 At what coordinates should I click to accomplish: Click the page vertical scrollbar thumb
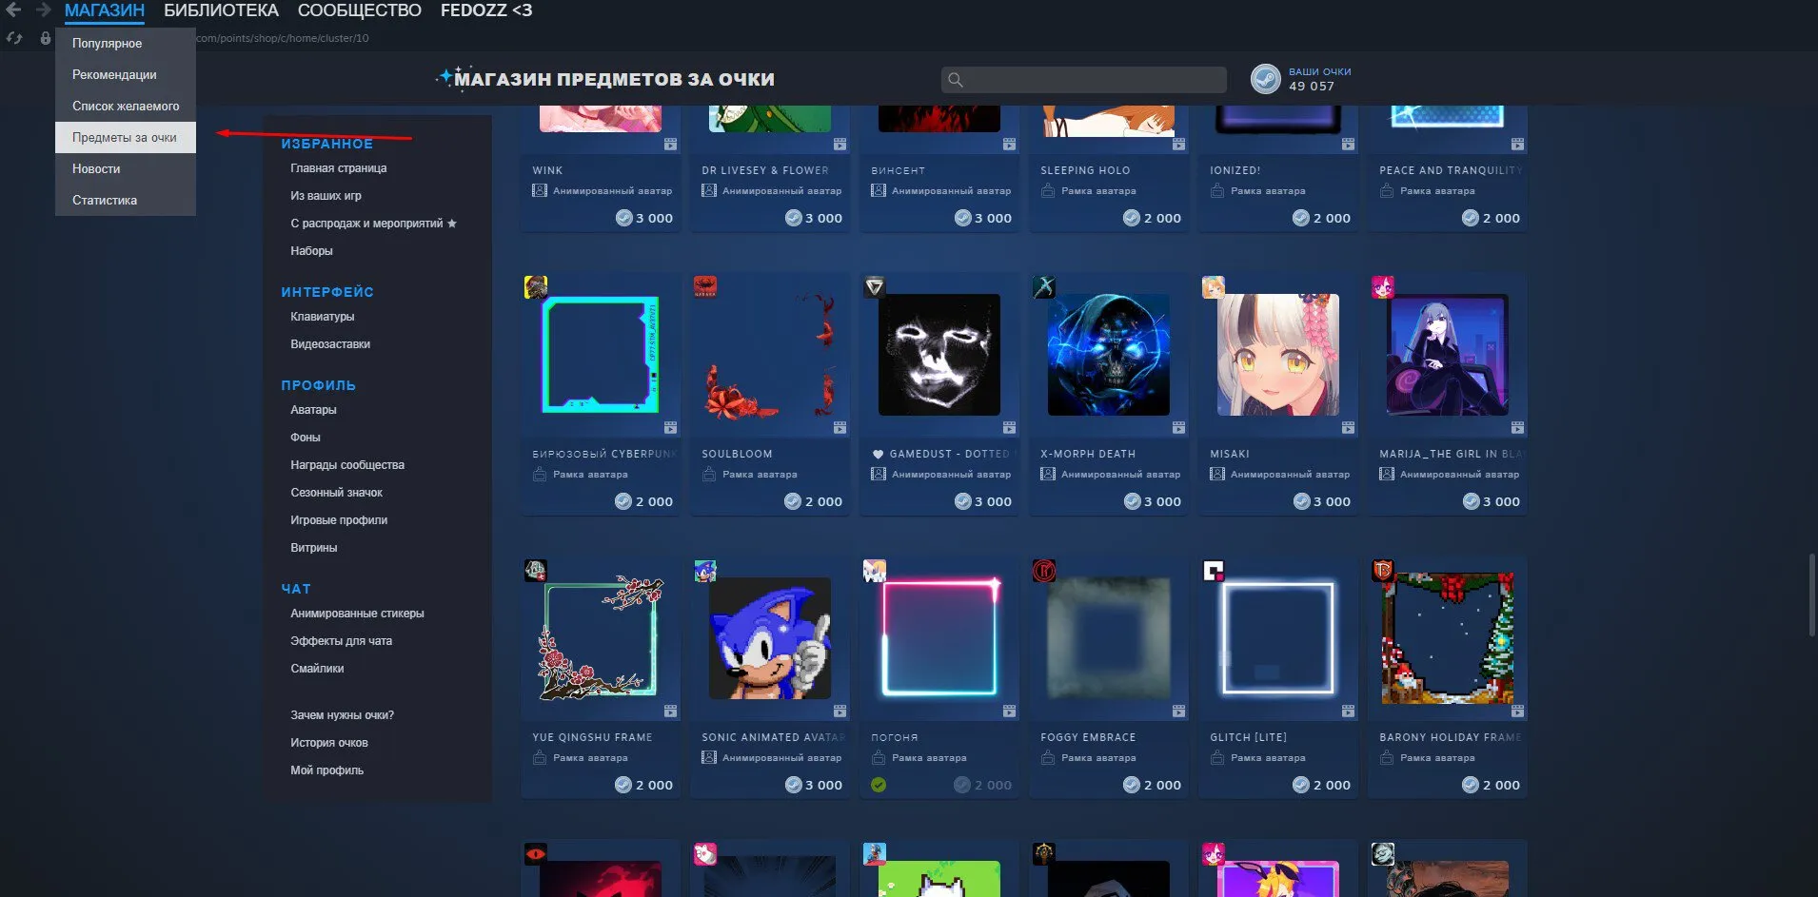click(x=1811, y=595)
